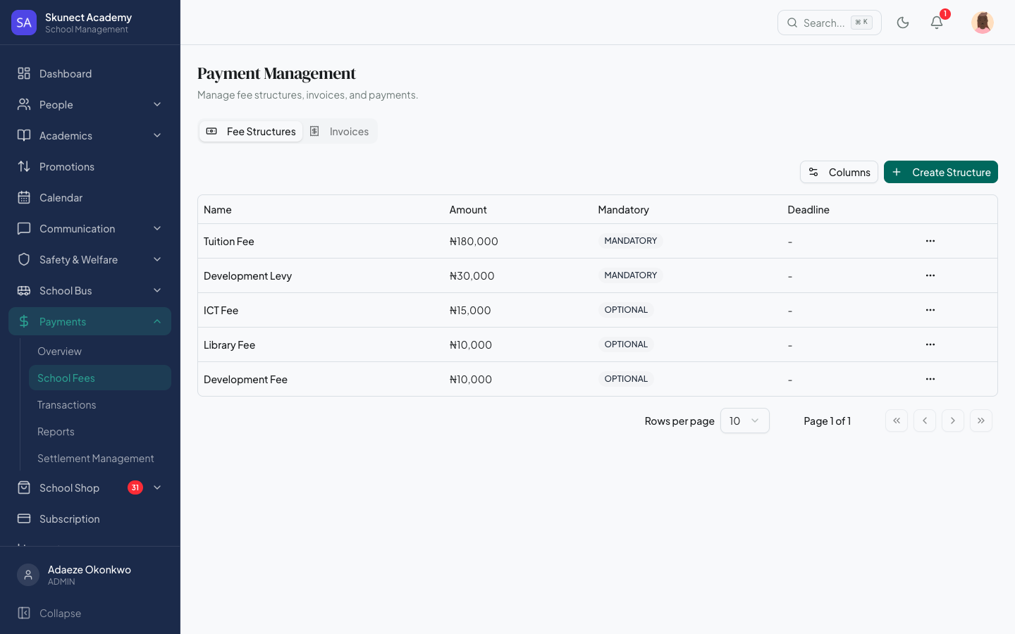This screenshot has width=1015, height=634.
Task: Click the search magnifier icon
Action: (792, 23)
